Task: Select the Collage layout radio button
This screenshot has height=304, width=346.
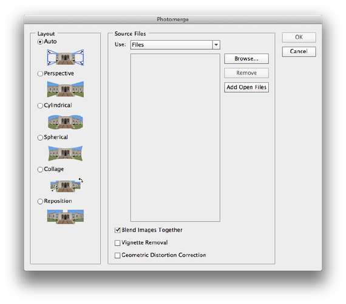Action: pyautogui.click(x=40, y=169)
